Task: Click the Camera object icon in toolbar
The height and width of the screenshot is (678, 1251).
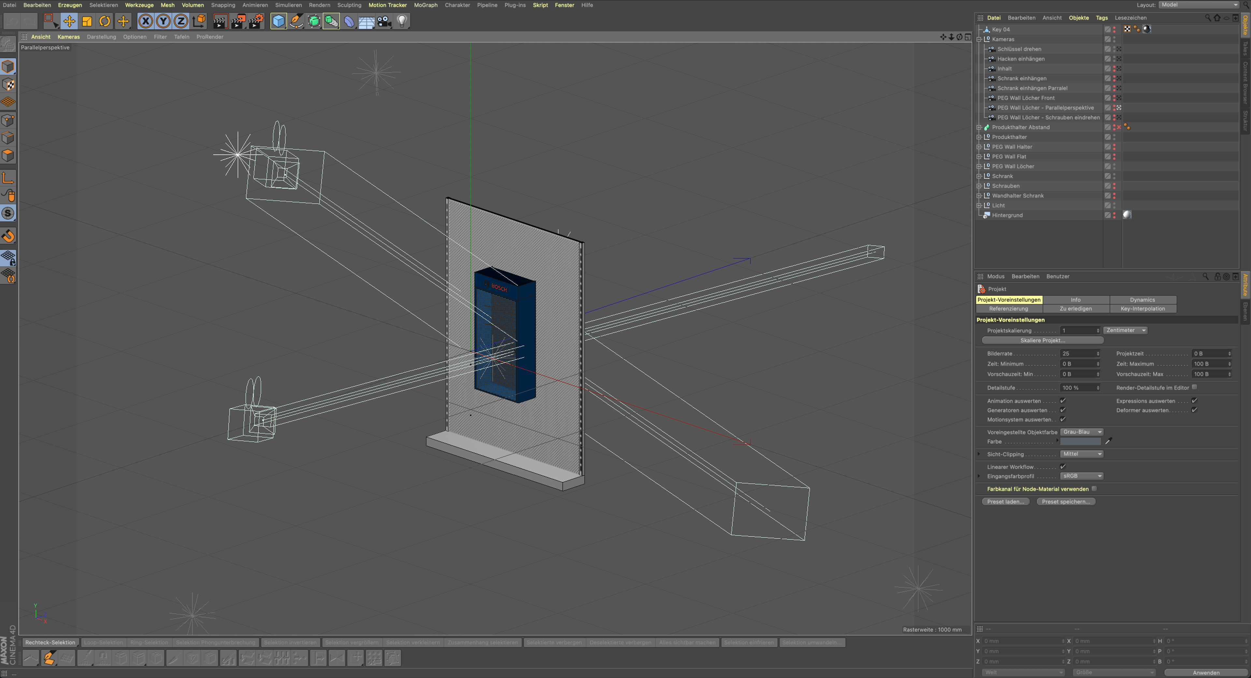Action: [384, 21]
